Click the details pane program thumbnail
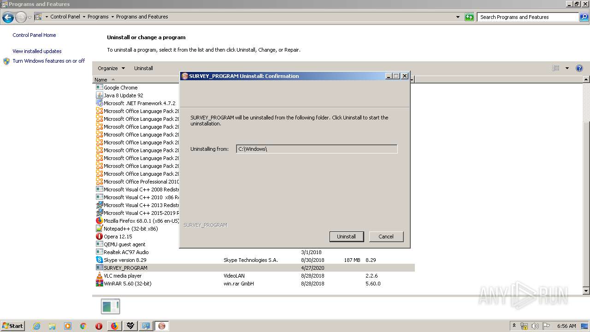 110,307
